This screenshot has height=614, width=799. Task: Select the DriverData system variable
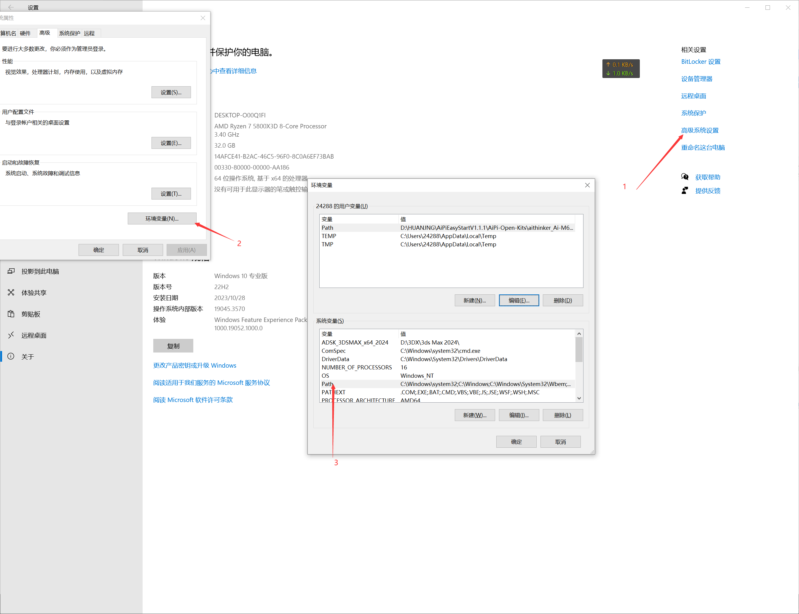(447, 359)
